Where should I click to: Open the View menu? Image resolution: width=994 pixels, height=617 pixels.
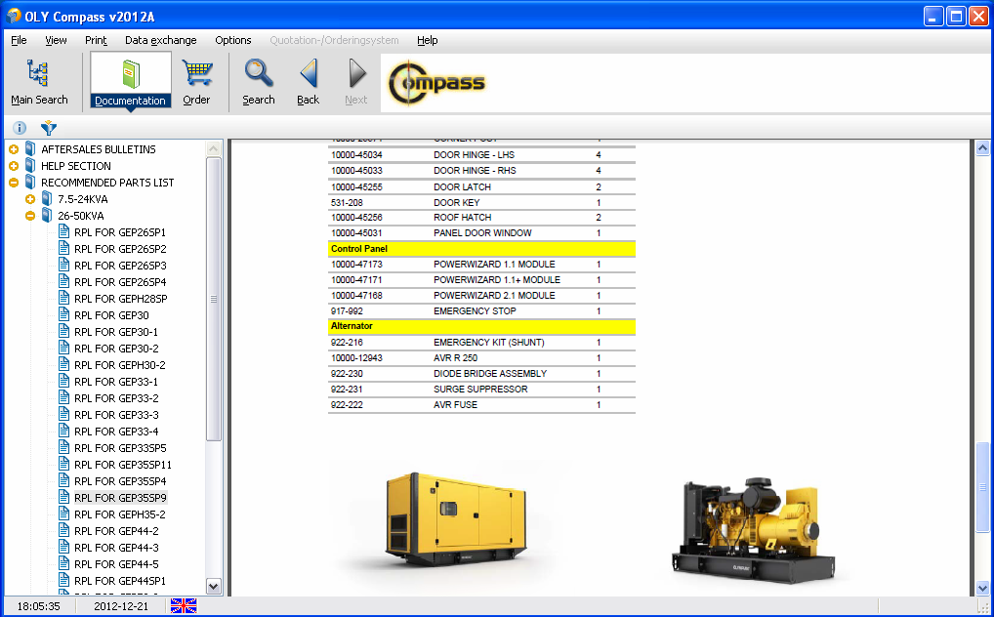[56, 40]
